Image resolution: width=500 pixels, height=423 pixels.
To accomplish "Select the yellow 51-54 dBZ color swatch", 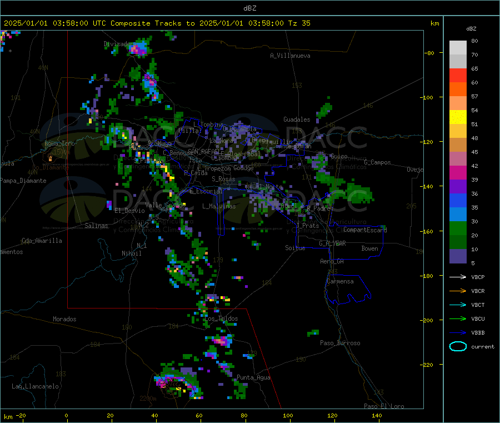I will coord(458,117).
